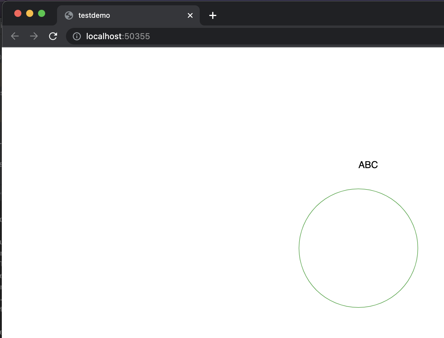Click the yellow minimize traffic light
Viewport: 444px width, 338px height.
coord(30,13)
